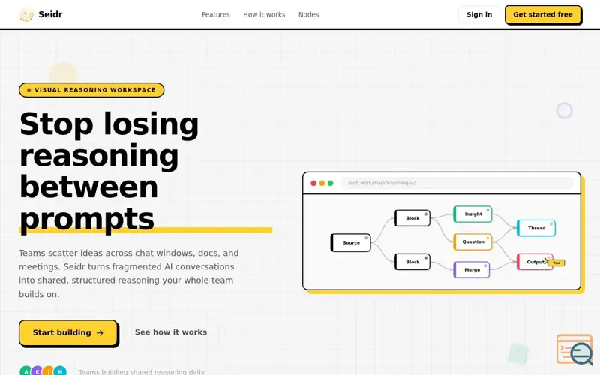Click the arrow icon in Start building
This screenshot has height=375, width=600.
point(100,333)
